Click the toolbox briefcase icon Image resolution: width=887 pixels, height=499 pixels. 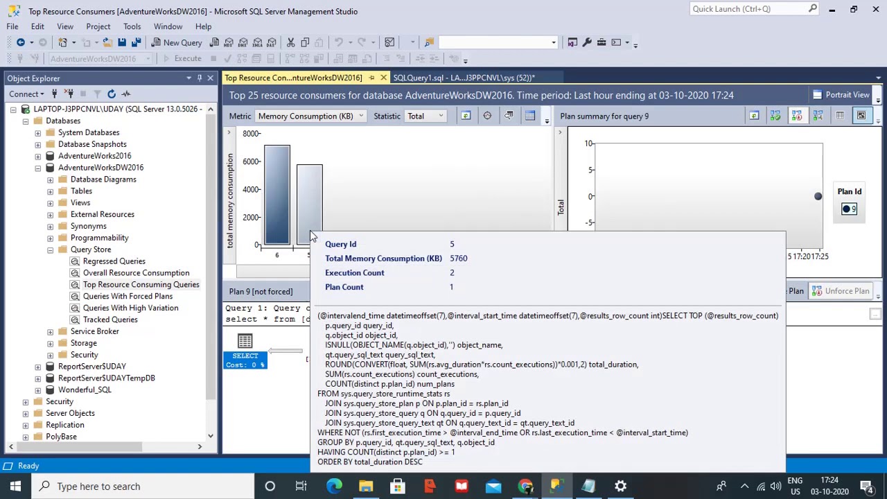pos(601,42)
